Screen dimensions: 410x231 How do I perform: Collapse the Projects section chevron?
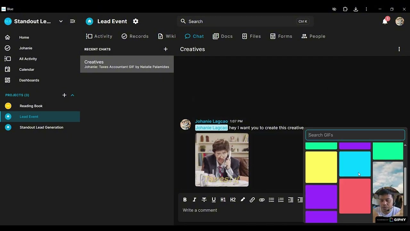(x=72, y=95)
